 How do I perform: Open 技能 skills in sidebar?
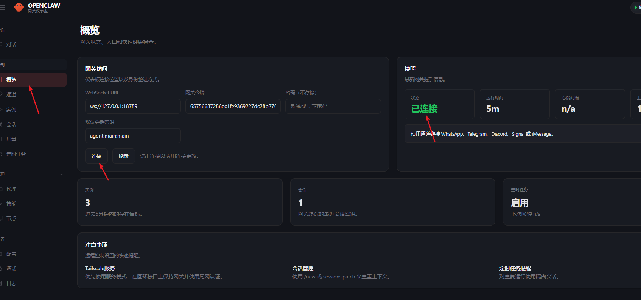[x=11, y=204]
